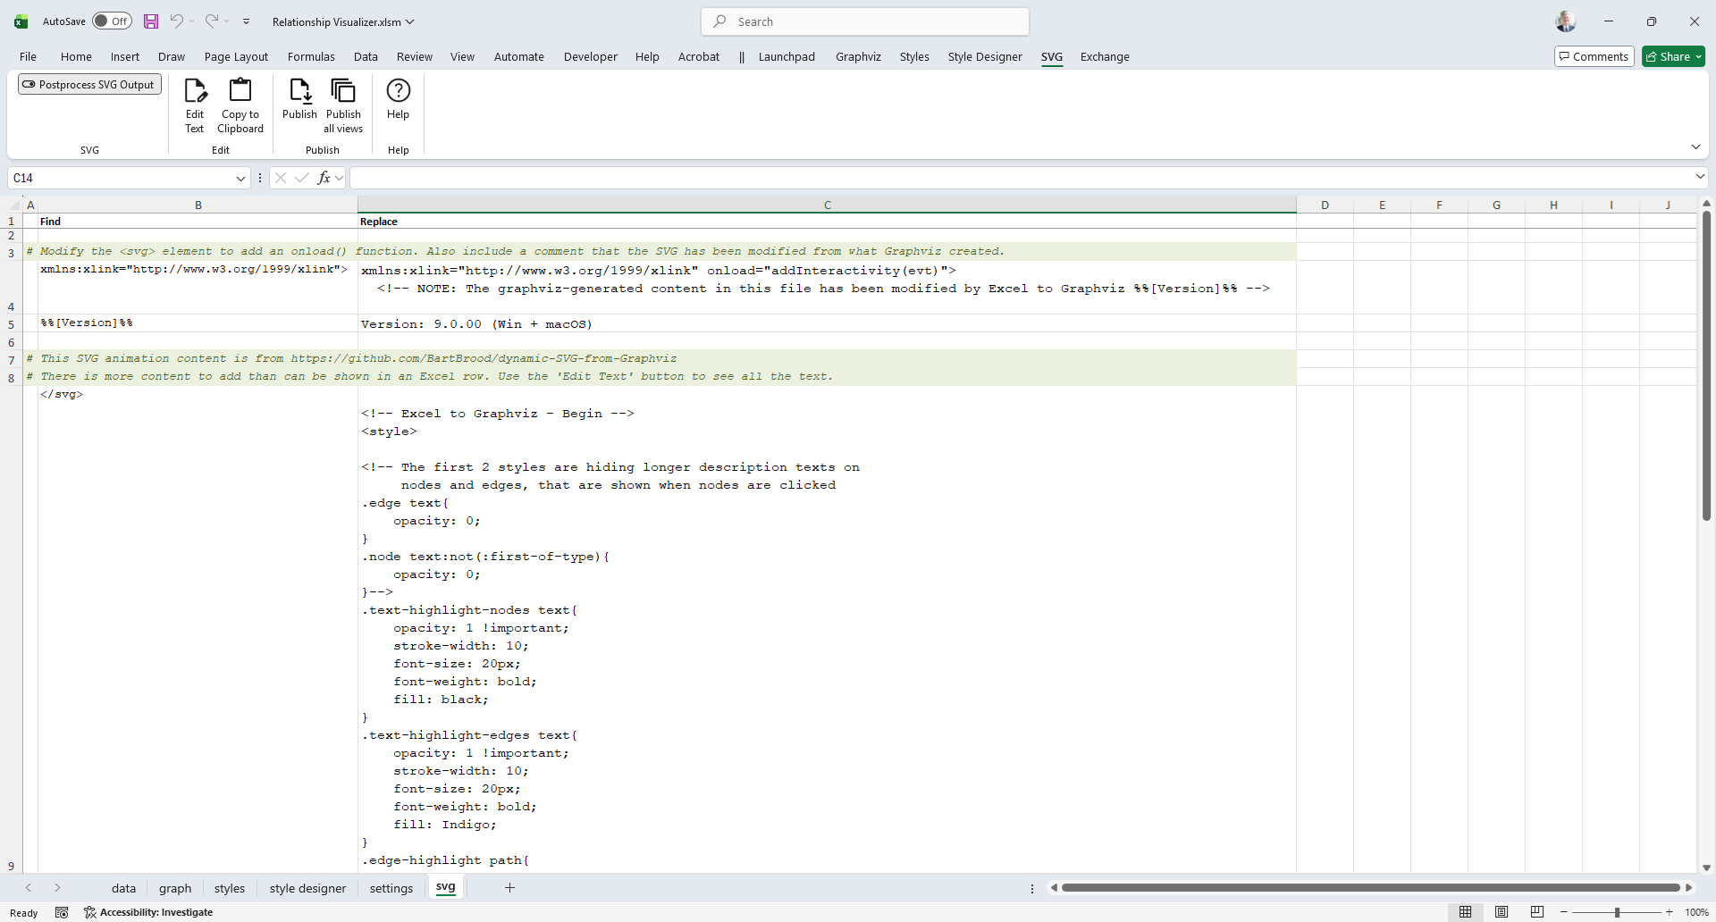Click the Save icon in title bar

pyautogui.click(x=151, y=21)
